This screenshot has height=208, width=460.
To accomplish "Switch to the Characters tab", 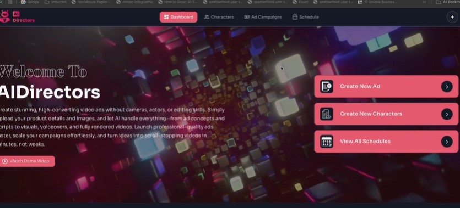I will tap(219, 17).
